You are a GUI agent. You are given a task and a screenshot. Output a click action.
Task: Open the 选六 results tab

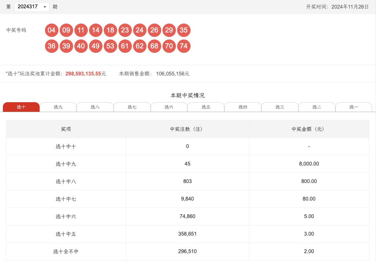(169, 107)
